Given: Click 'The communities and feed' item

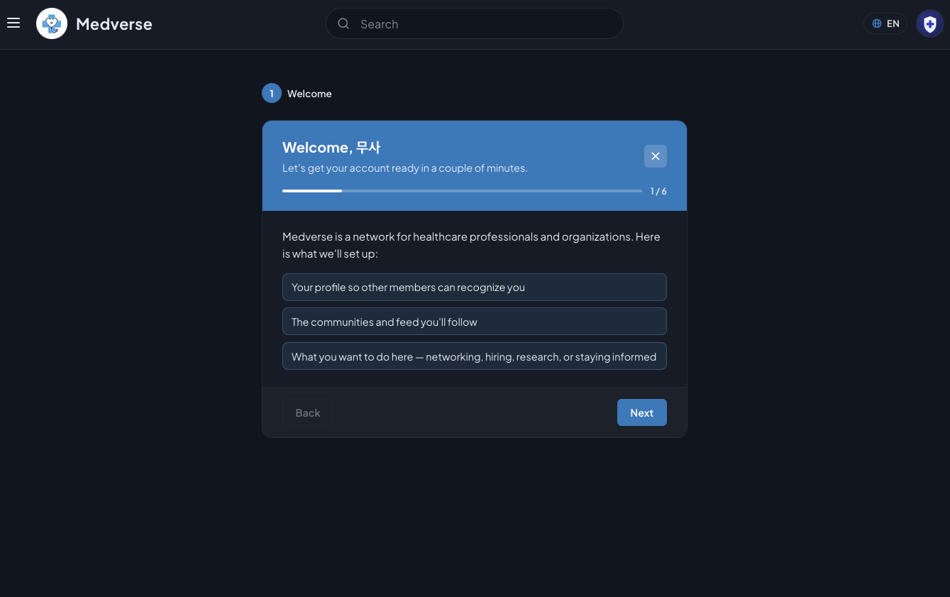Looking at the screenshot, I should click(x=475, y=322).
